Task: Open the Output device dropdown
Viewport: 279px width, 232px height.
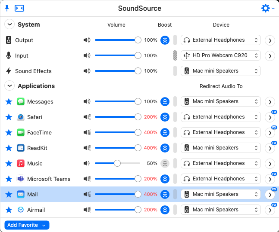Action: (221, 40)
